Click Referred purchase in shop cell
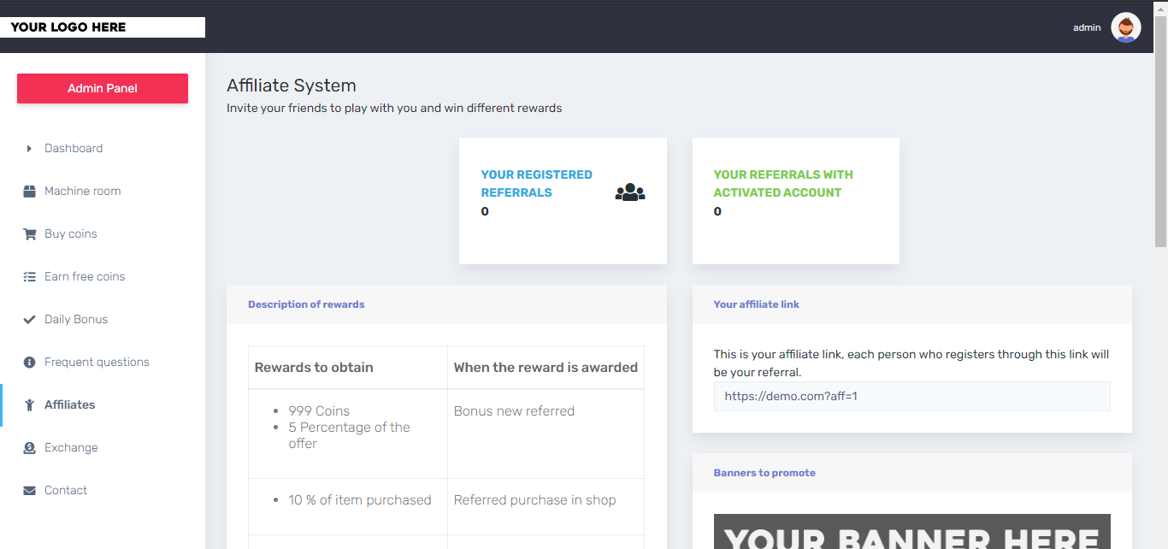The image size is (1168, 549). point(534,500)
